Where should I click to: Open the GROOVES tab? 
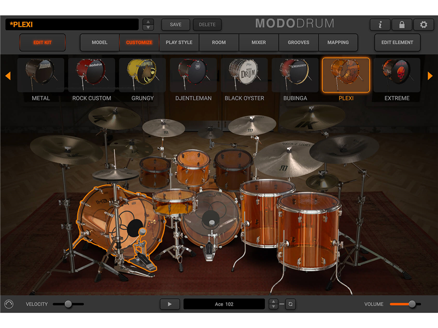298,43
